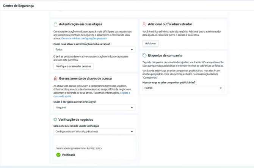
Task: Click the tag icon beside Etiquetas de campanha
Action: point(144,56)
